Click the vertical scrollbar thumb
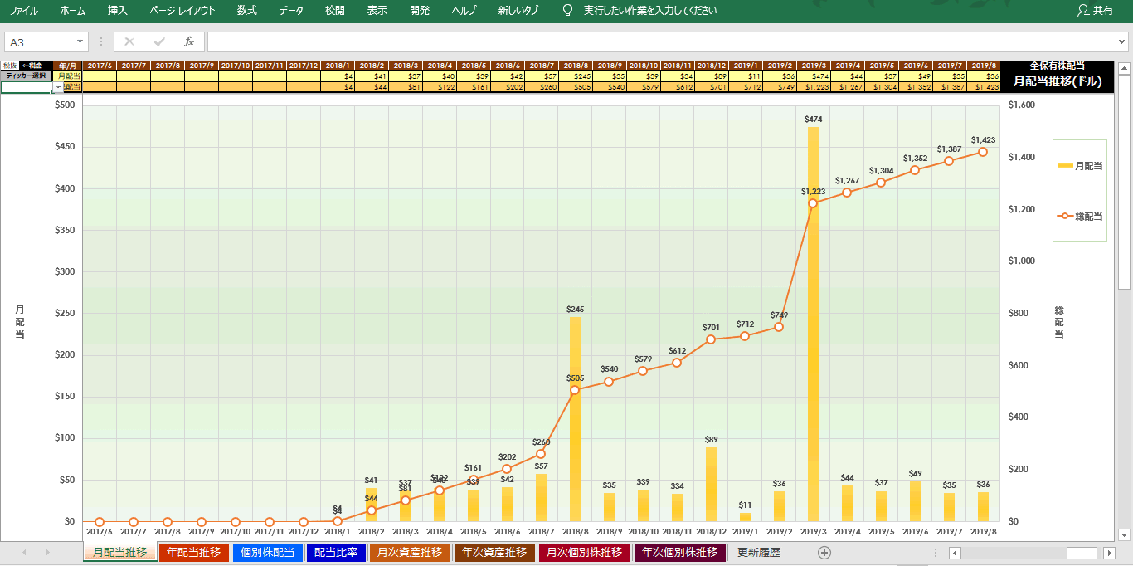This screenshot has width=1133, height=566. click(1124, 182)
